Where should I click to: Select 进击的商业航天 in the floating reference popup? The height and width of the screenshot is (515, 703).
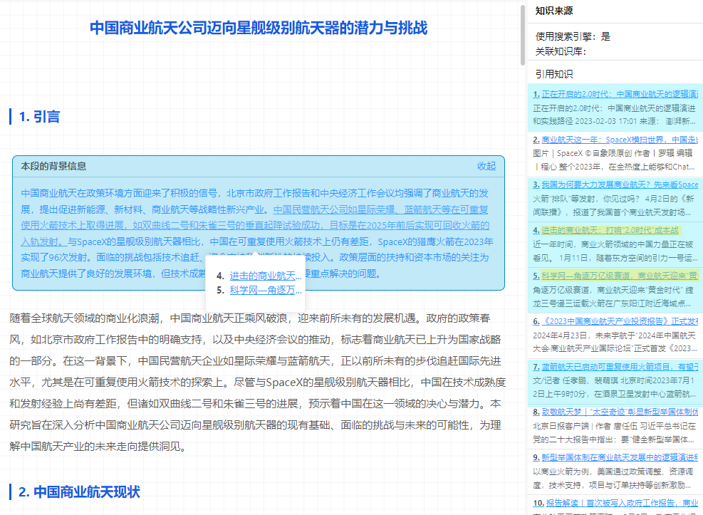[x=264, y=275]
